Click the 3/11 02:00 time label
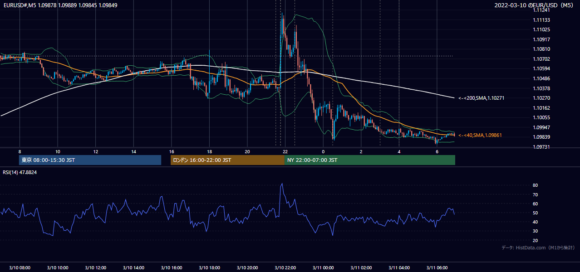Viewport: 580px width, 272px height. point(361,267)
